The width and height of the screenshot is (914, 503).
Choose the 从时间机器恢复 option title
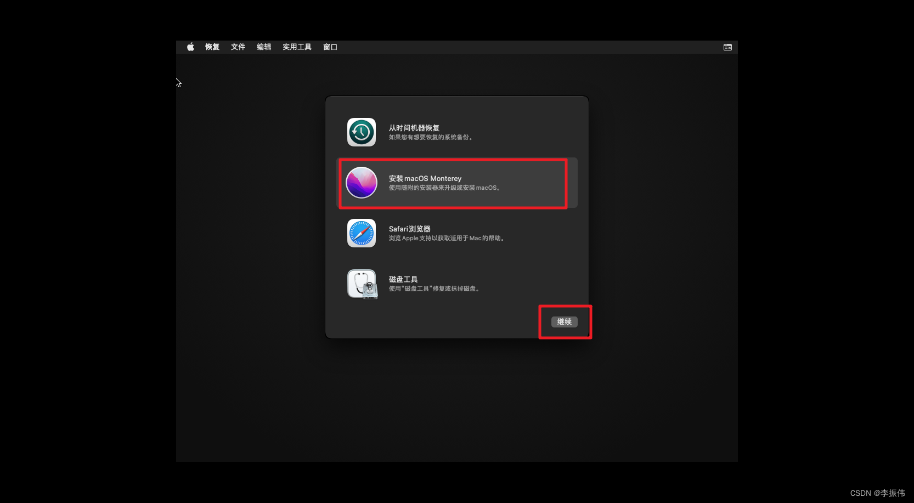pyautogui.click(x=414, y=128)
